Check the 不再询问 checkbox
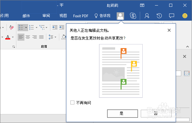The width and height of the screenshot is (192, 123). [x=72, y=102]
